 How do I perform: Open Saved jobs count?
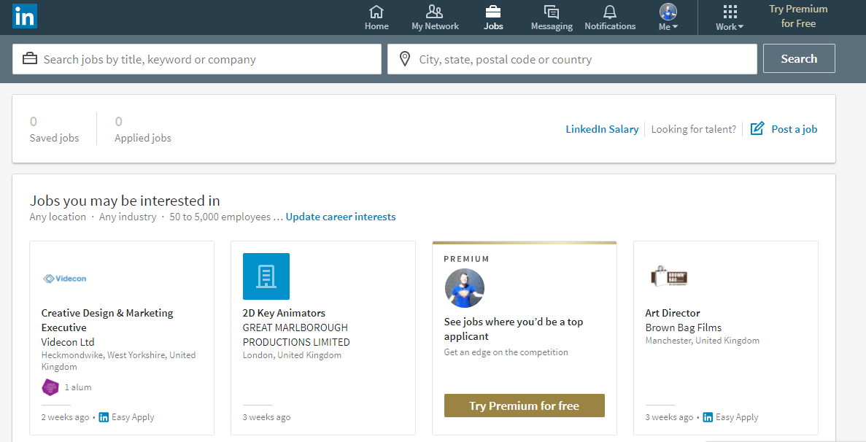click(x=54, y=129)
